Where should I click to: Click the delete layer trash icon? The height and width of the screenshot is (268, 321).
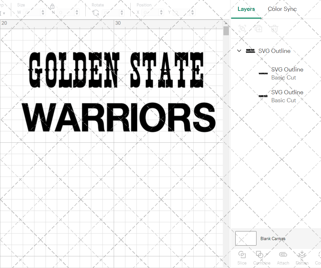274,29
